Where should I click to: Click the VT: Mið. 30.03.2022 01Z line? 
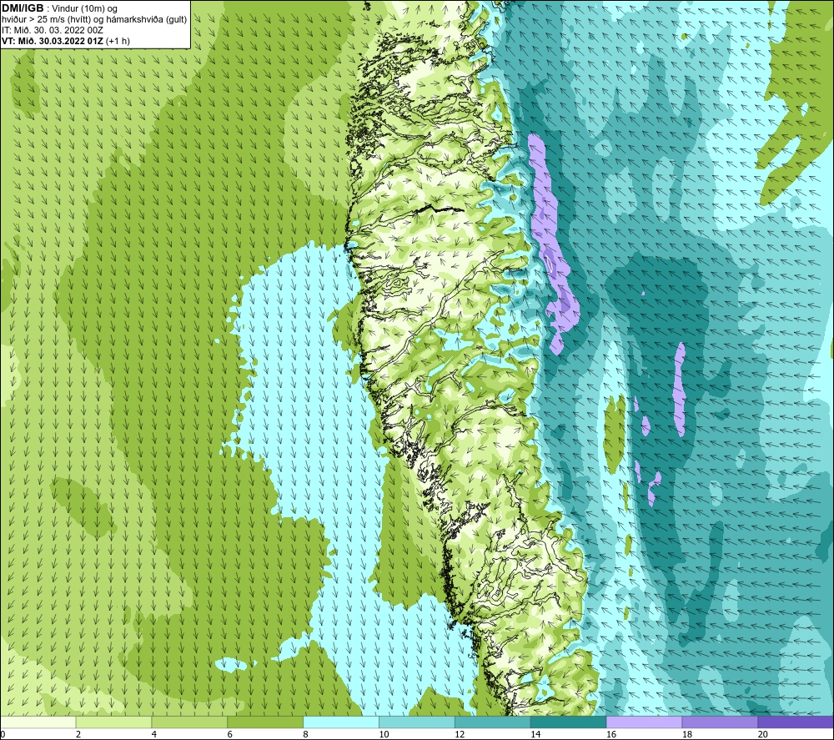point(65,41)
